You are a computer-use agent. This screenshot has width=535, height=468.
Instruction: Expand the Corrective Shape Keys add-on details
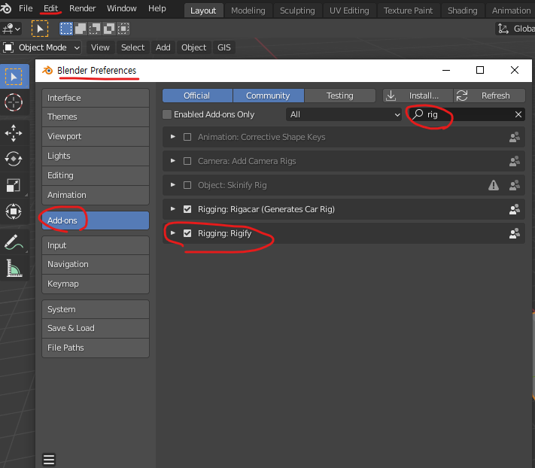(173, 137)
